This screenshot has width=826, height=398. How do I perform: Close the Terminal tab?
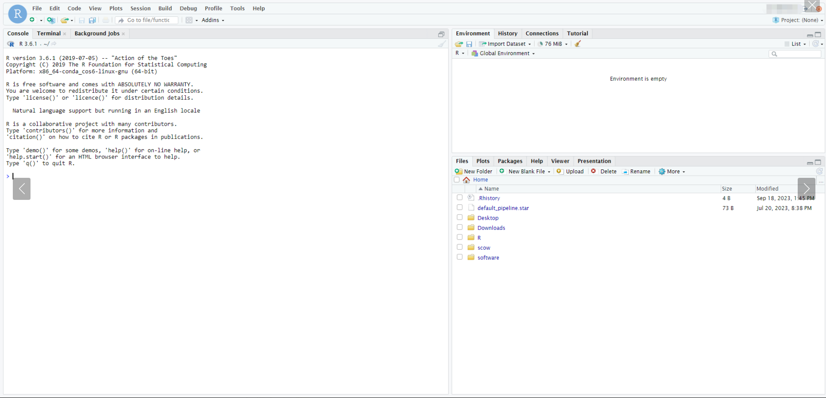(x=65, y=34)
